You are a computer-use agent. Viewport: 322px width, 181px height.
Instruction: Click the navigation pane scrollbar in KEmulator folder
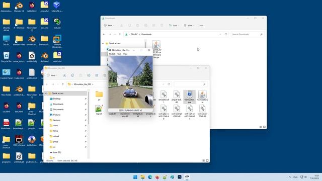coord(89,108)
